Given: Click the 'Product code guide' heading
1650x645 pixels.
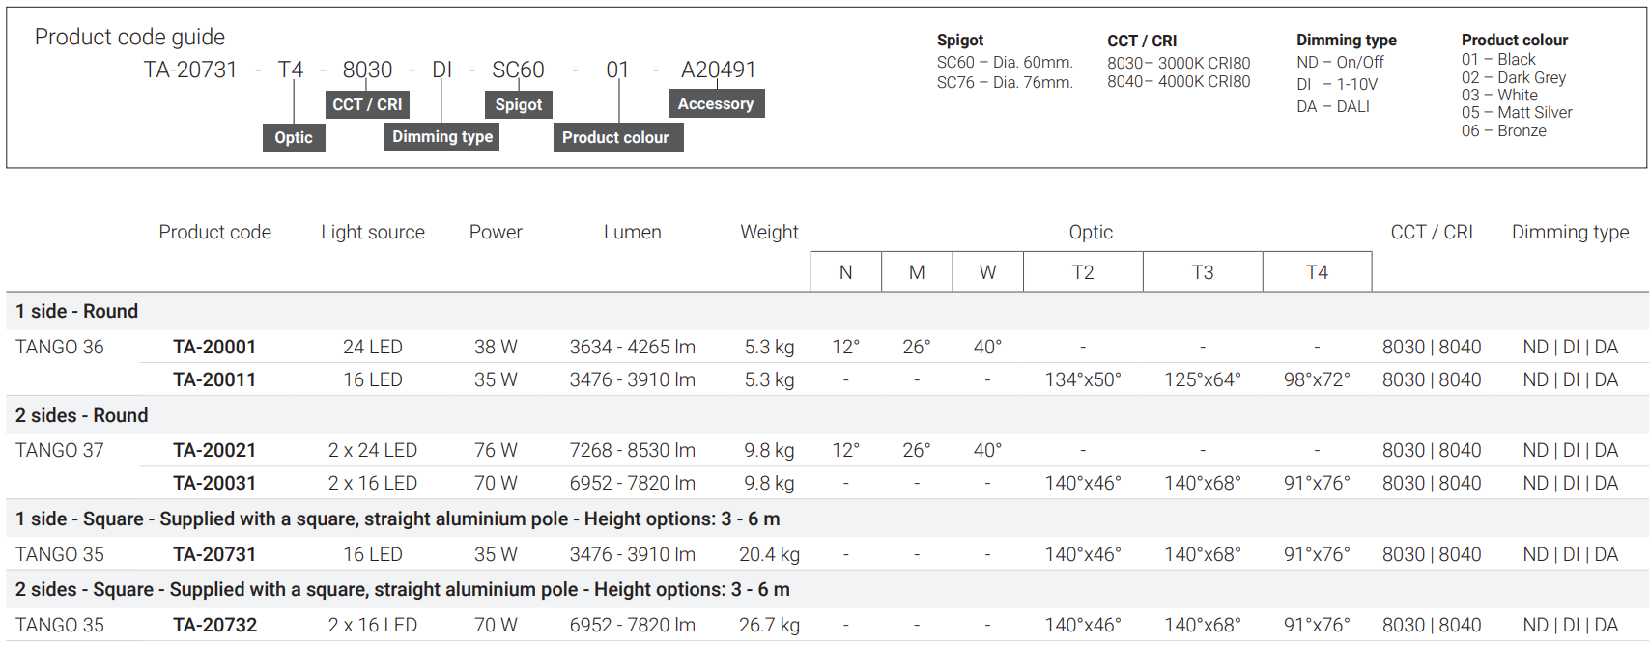Looking at the screenshot, I should tap(129, 37).
